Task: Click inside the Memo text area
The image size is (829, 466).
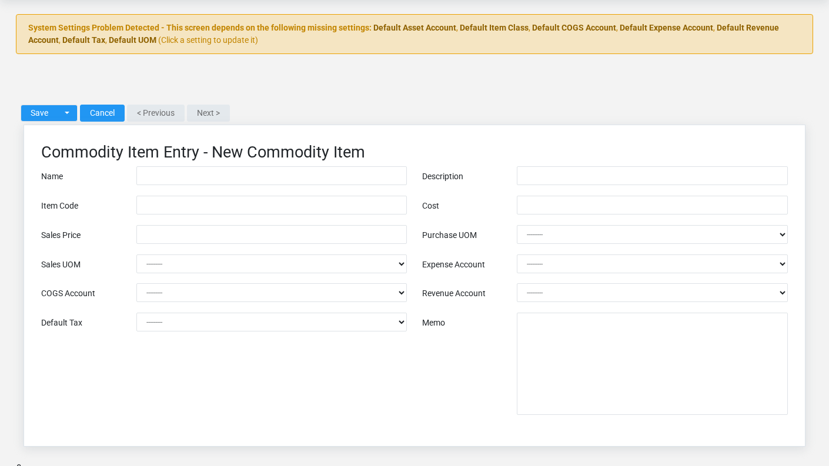Action: (652, 364)
